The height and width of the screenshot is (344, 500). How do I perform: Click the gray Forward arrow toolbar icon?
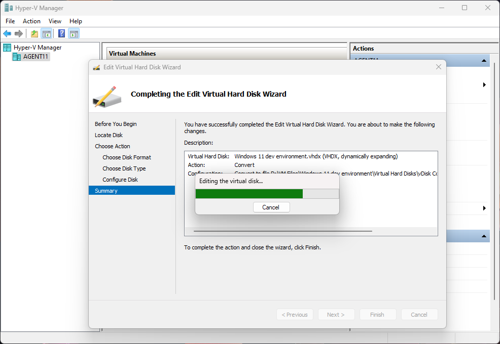(x=19, y=34)
